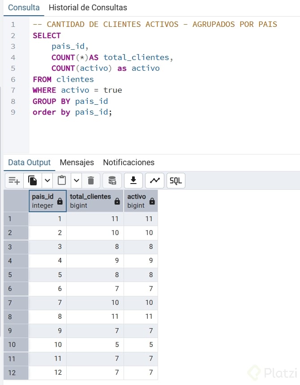Click total_clientes cell in row 6 showing 7
Image resolution: width=300 pixels, height=385 pixels.
[x=95, y=289]
